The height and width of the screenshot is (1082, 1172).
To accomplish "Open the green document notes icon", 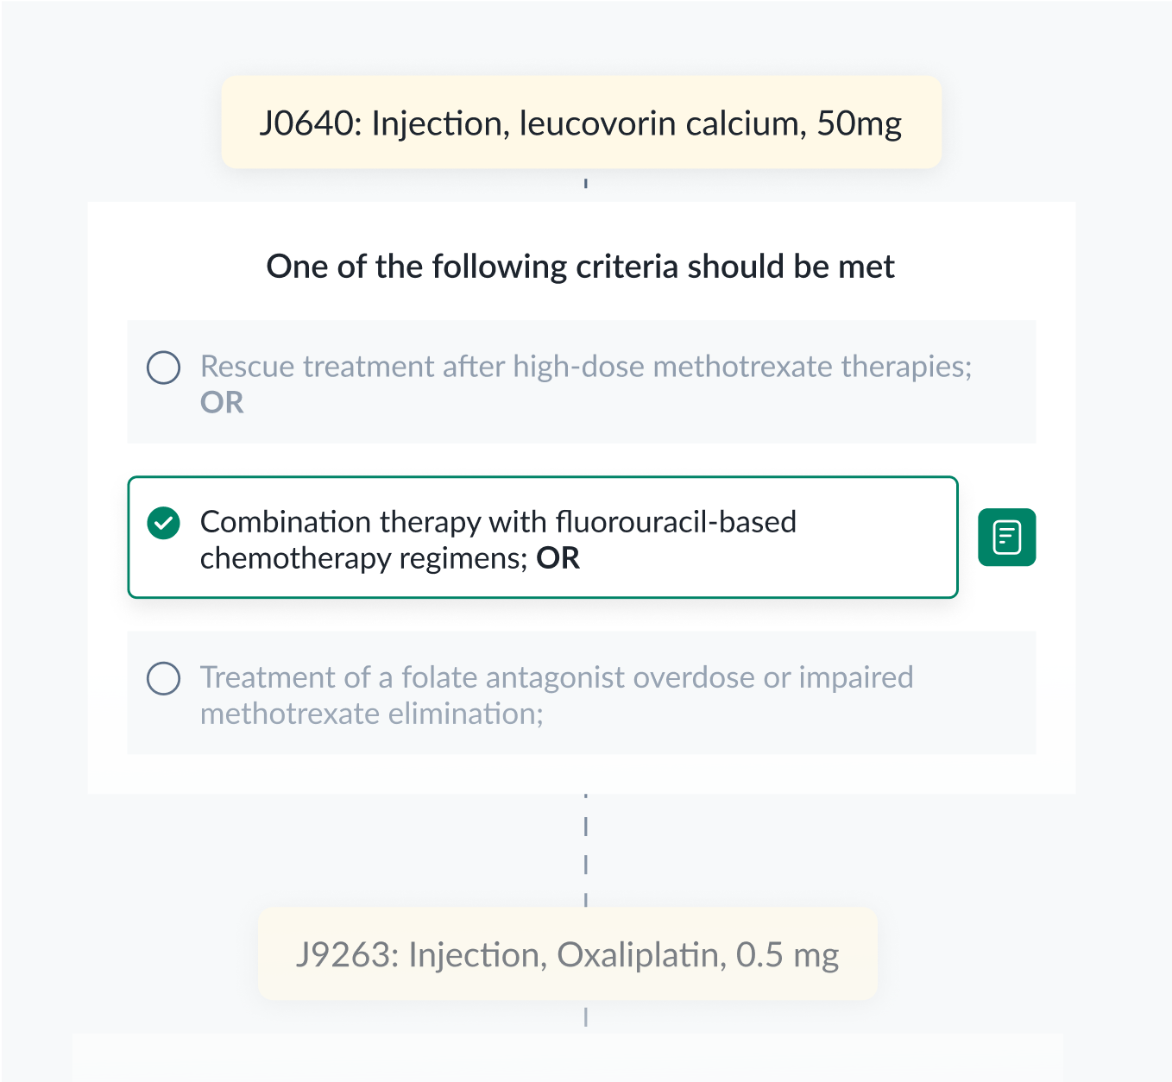I will point(1006,538).
